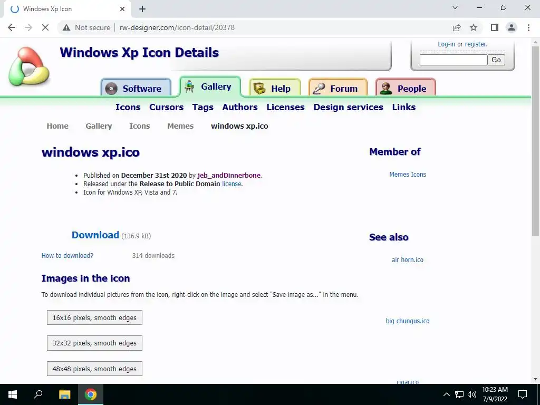540x405 pixels.
Task: Open the Forum tab
Action: click(338, 88)
